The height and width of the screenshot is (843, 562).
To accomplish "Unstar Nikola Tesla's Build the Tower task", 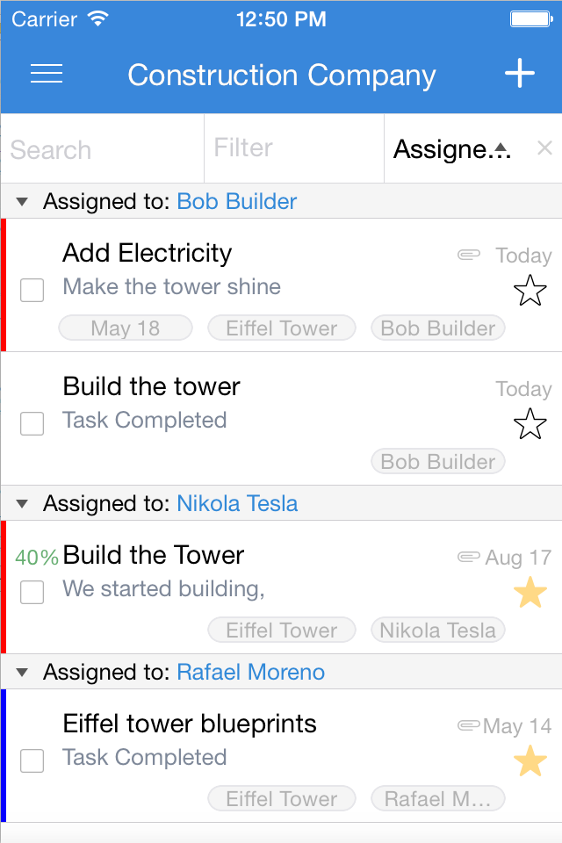I will click(530, 594).
